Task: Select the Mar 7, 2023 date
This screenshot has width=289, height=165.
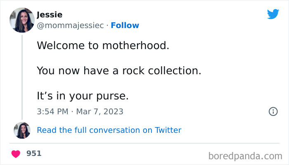Action: click(101, 111)
